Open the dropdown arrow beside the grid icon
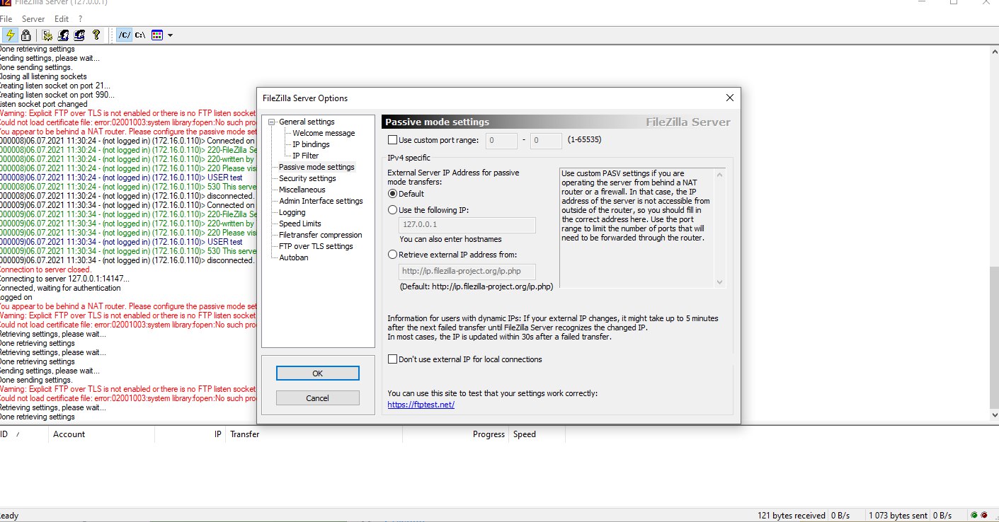 (170, 35)
